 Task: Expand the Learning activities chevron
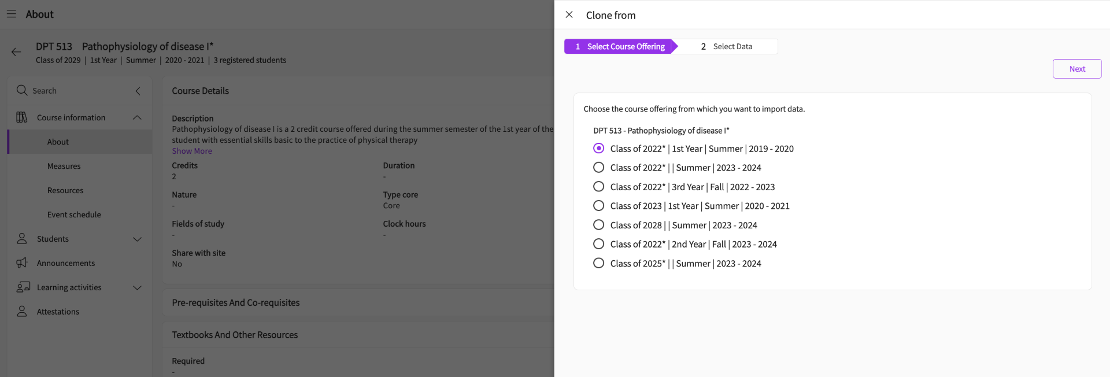(137, 287)
